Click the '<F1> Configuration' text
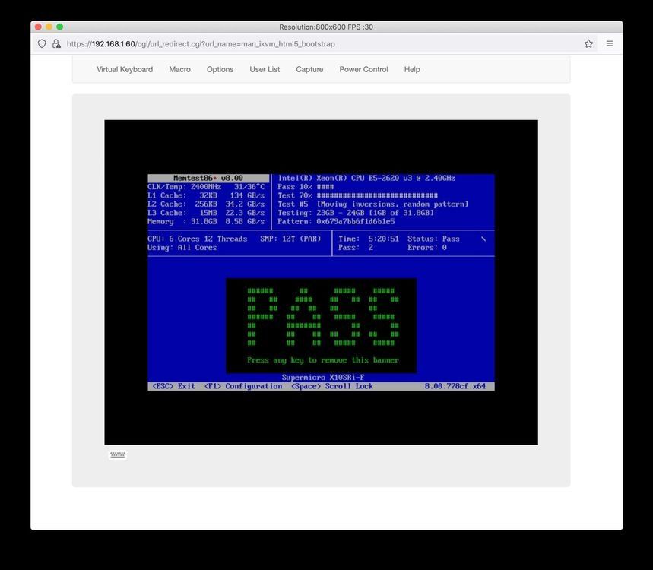Screen dimensions: 653x570 [243, 386]
